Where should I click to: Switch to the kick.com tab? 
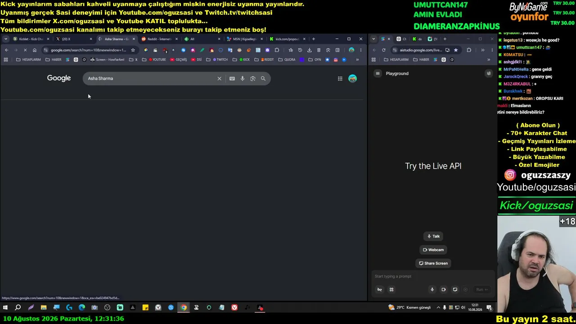pyautogui.click(x=287, y=39)
